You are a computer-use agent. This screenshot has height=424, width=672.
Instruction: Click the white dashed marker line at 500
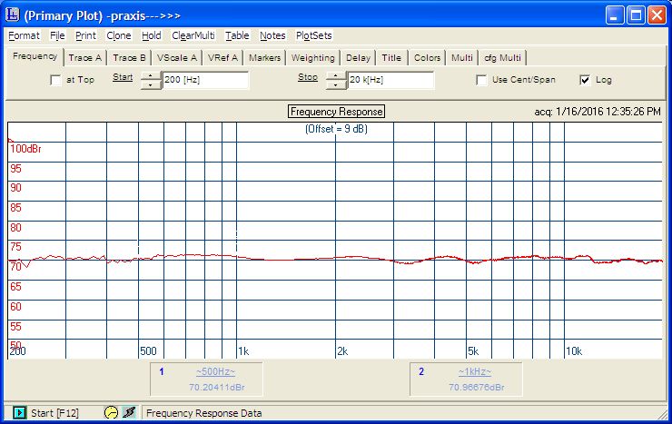138,249
